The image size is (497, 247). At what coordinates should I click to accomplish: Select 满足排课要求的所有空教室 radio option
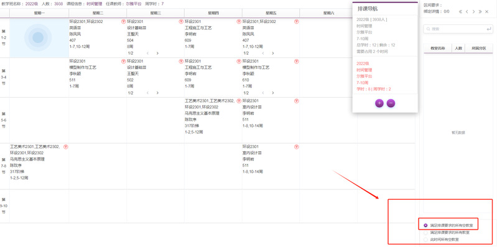pyautogui.click(x=425, y=225)
